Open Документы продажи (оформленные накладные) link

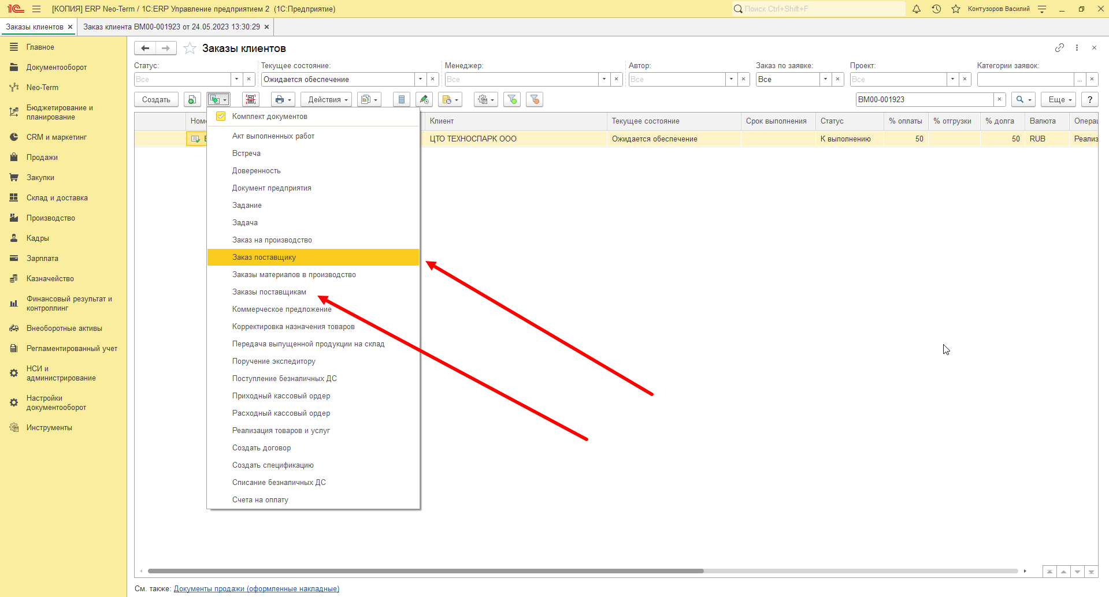tap(257, 589)
